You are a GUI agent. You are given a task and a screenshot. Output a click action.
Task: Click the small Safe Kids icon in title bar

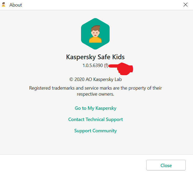(x=3, y=5)
